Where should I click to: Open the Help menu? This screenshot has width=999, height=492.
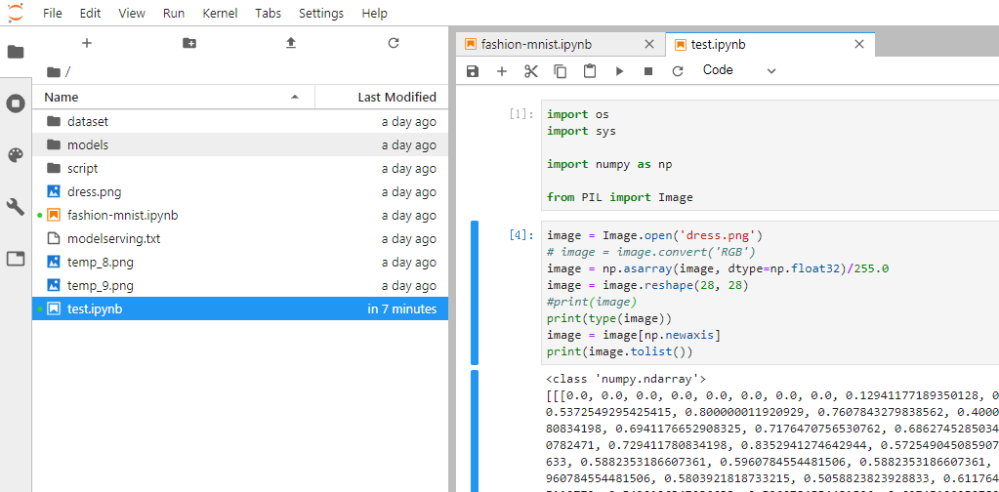tap(374, 13)
